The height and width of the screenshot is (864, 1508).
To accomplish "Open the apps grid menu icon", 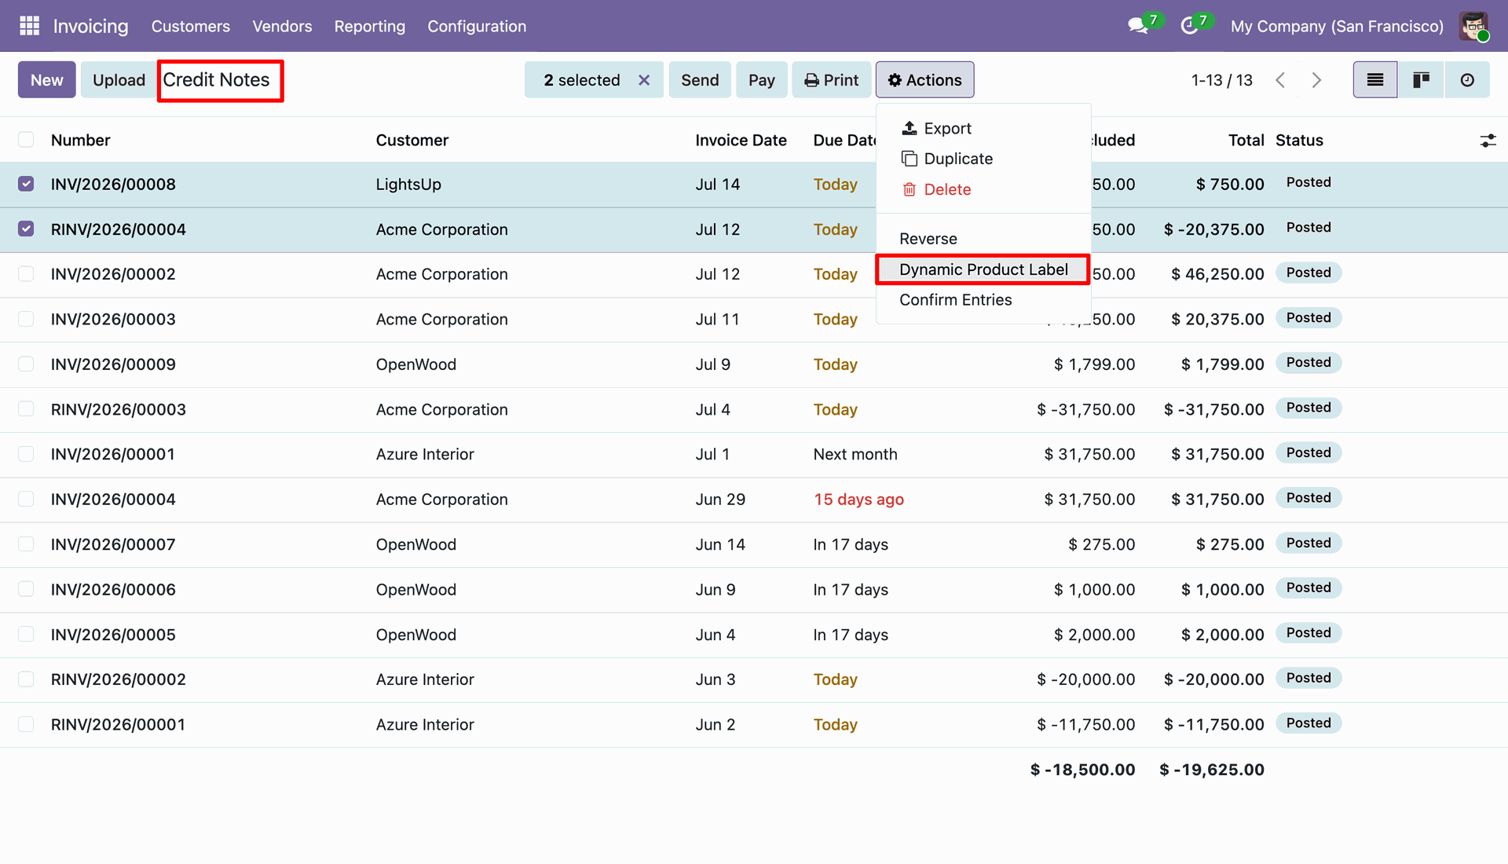I will pos(29,26).
